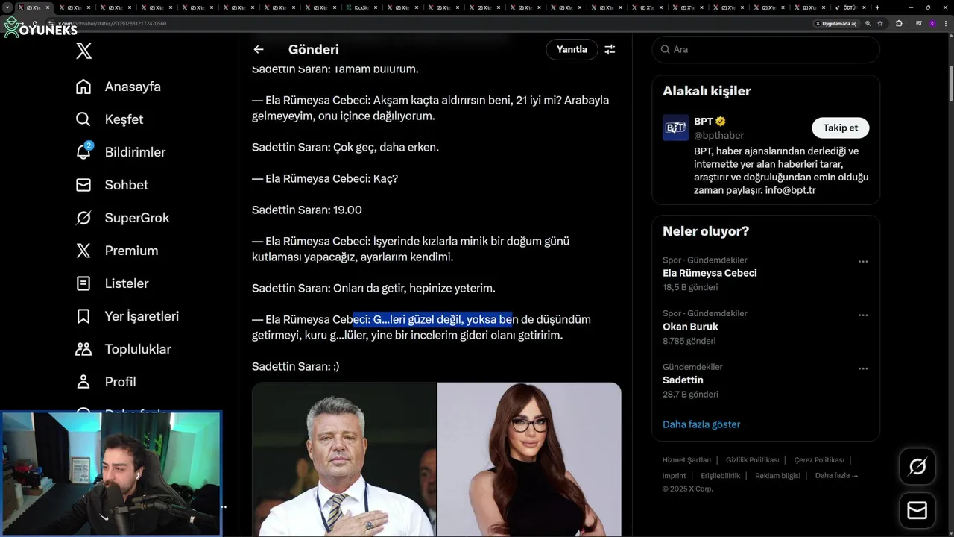Follow BPT with Takip et
This screenshot has height=537, width=954.
coord(840,128)
